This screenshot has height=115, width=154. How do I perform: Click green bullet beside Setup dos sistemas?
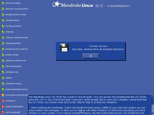coord(3,38)
